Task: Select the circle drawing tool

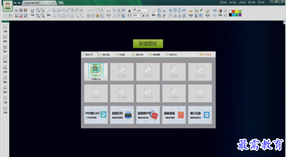Action: point(72,10)
